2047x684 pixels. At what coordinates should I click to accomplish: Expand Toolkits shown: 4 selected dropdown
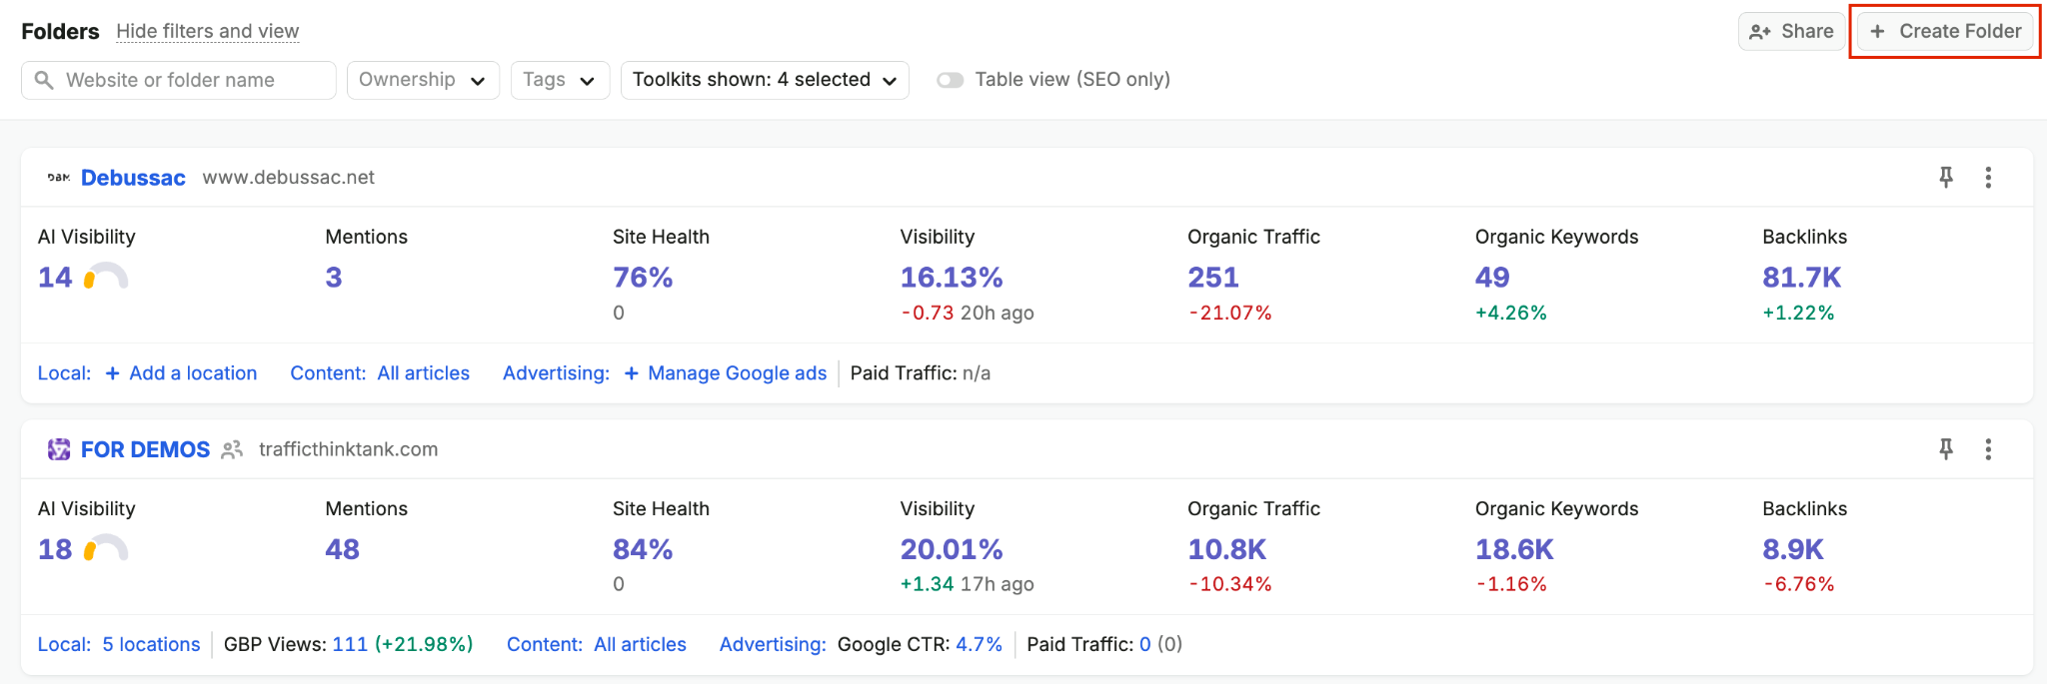(x=765, y=80)
